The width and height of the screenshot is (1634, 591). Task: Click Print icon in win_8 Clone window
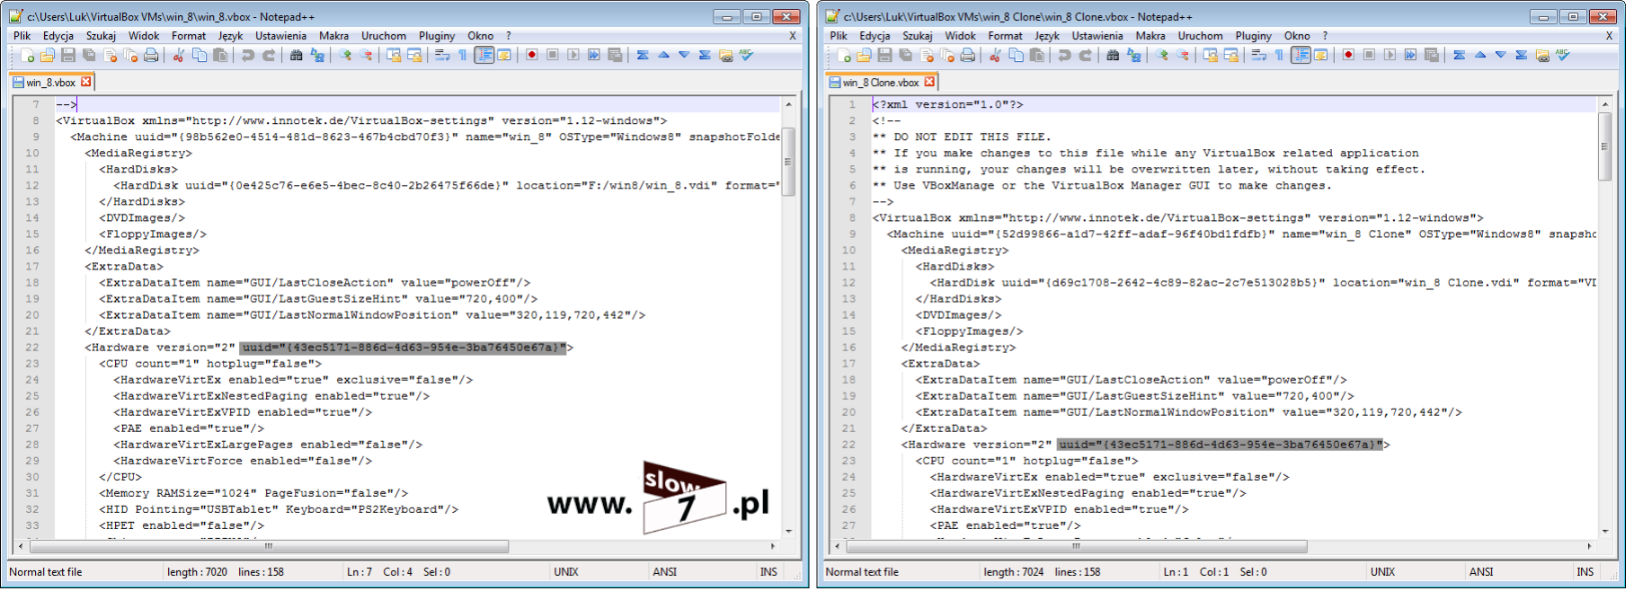tap(968, 56)
